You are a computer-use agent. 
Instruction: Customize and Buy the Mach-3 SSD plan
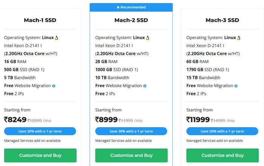point(223,155)
